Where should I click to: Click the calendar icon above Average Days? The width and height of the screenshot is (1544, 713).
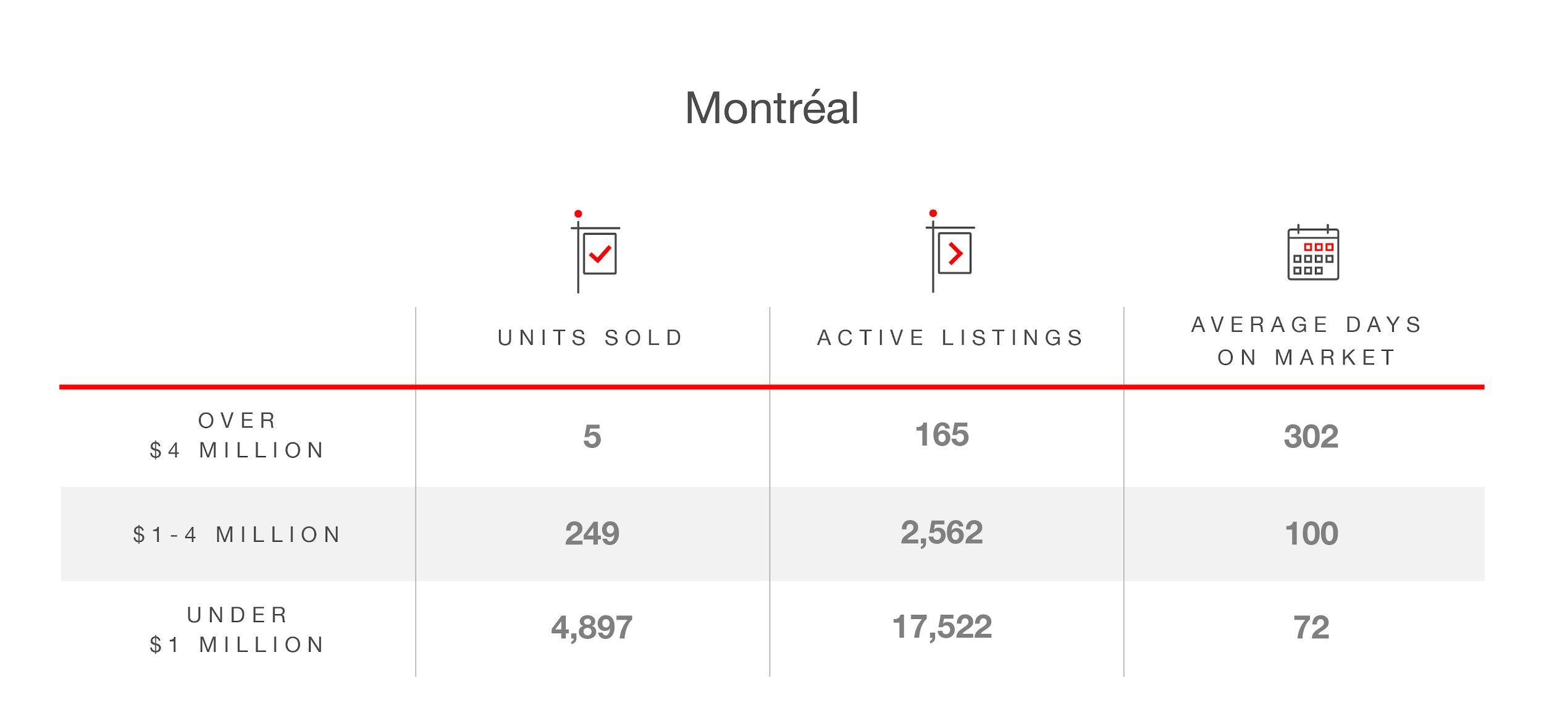pos(1313,252)
